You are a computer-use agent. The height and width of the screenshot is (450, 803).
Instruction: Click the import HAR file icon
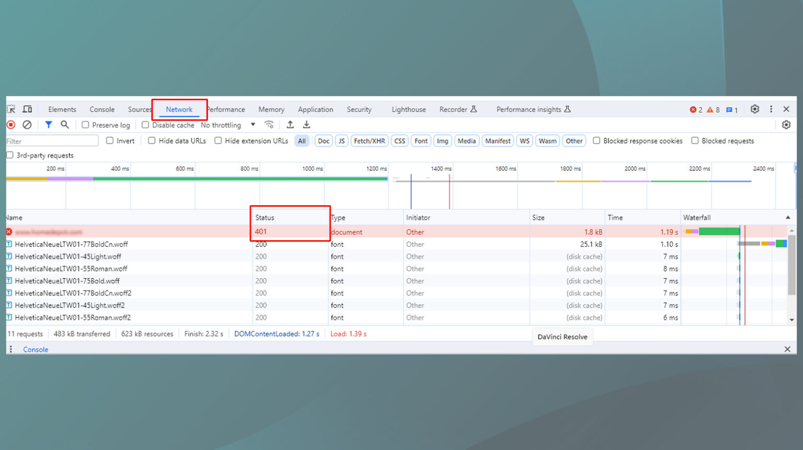click(290, 125)
